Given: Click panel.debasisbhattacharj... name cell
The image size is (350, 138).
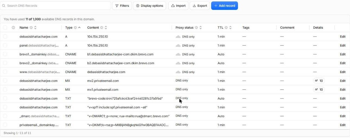Looking at the screenshot, I should click(39, 45).
